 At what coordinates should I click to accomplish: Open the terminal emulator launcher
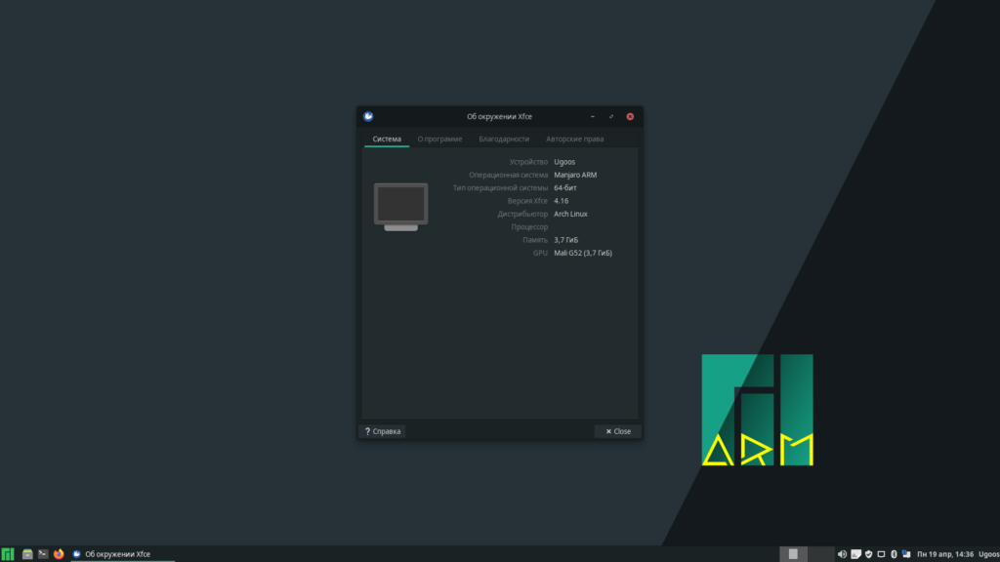pyautogui.click(x=43, y=554)
